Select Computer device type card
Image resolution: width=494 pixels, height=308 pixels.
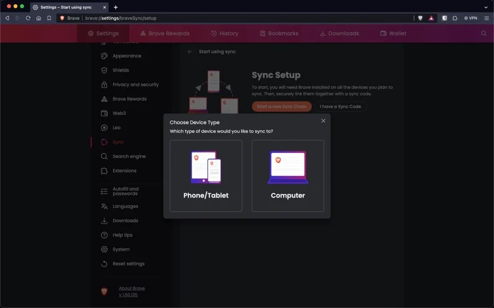tap(288, 176)
